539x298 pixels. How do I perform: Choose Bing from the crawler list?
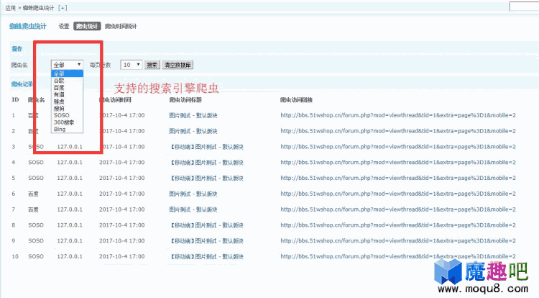coord(67,129)
